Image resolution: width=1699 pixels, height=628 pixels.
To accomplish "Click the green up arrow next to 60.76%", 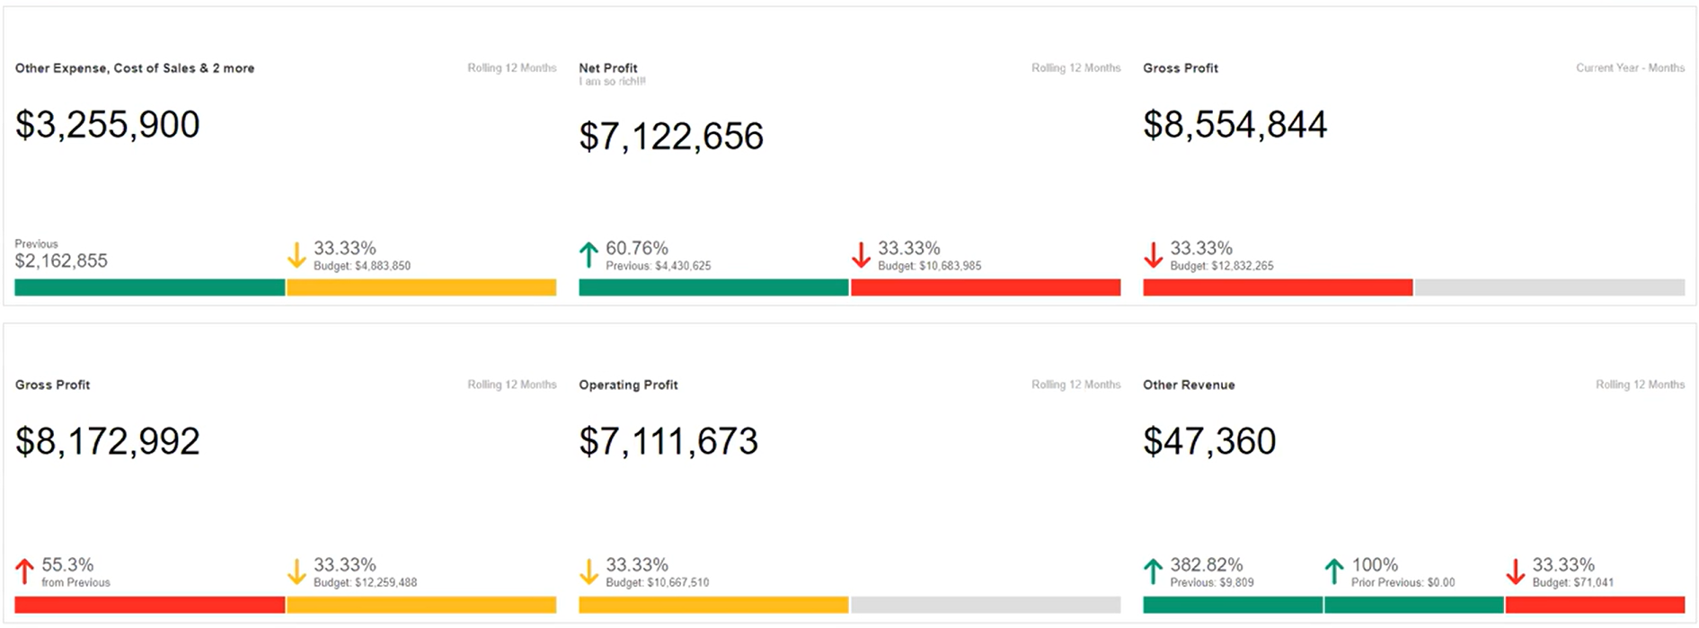I will coord(588,255).
